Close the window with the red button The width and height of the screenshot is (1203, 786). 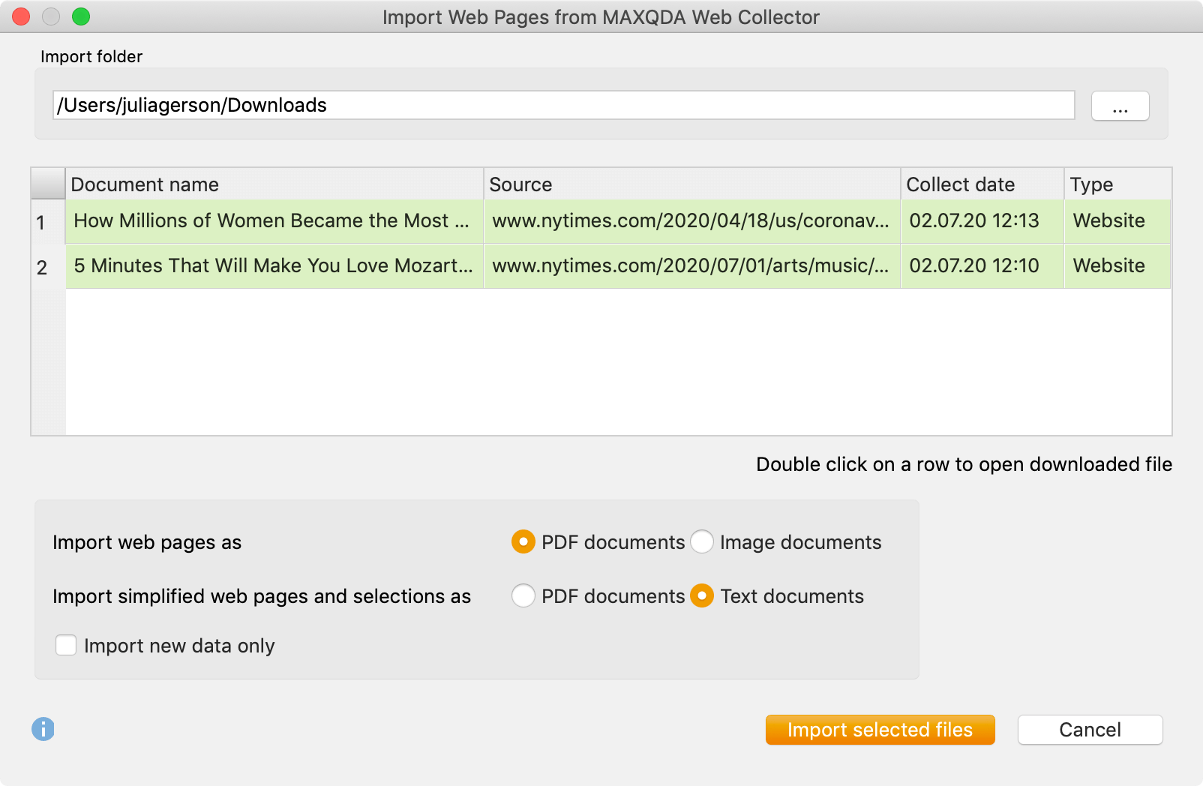(x=21, y=16)
